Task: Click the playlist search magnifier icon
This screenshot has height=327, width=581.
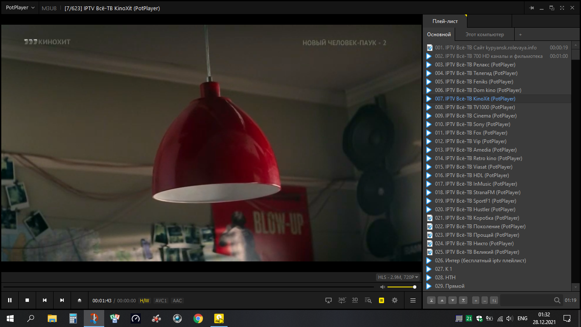Action: 557,300
